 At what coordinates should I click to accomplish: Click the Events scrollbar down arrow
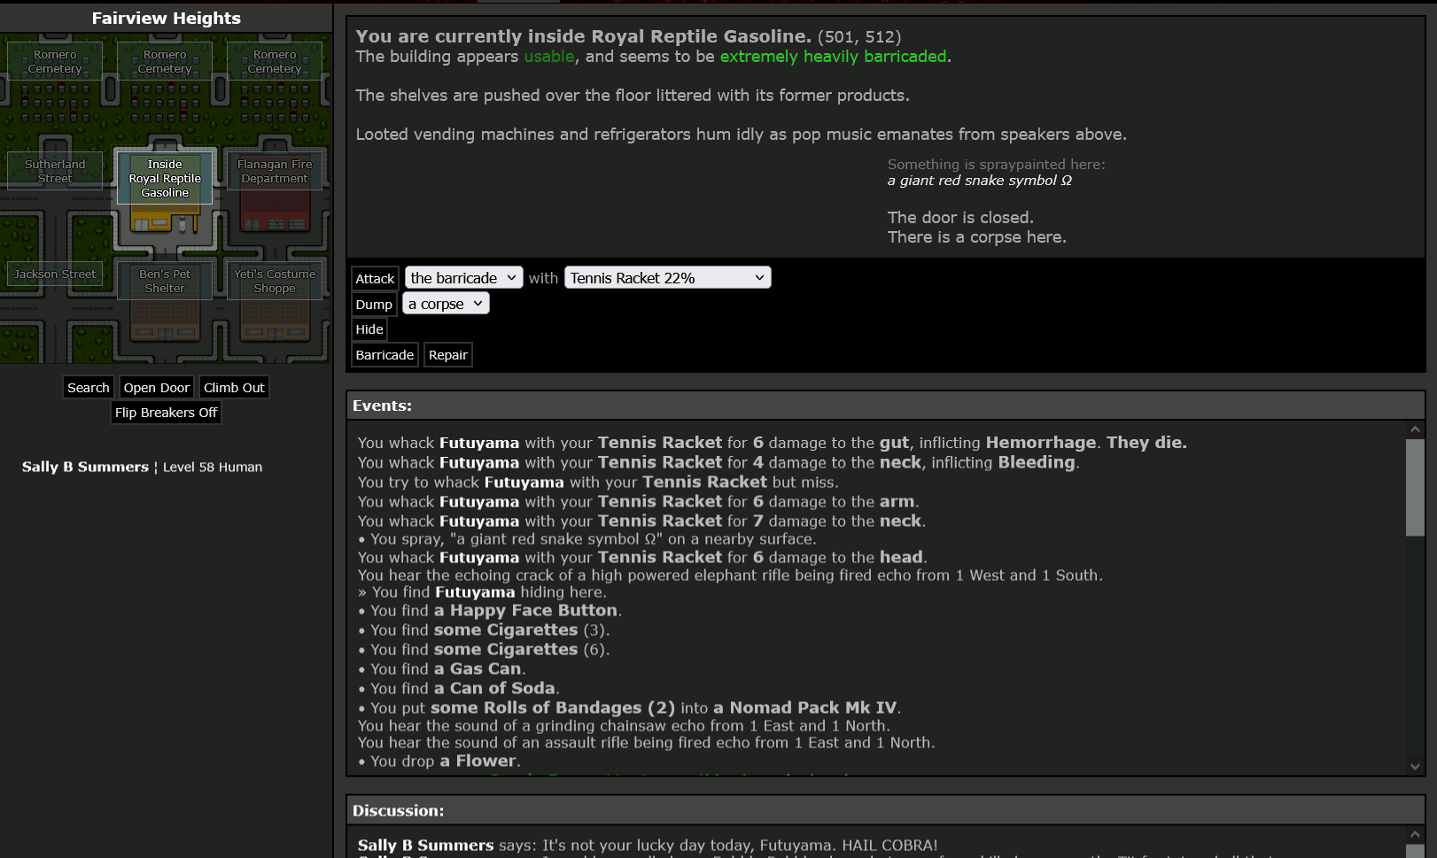coord(1415,767)
